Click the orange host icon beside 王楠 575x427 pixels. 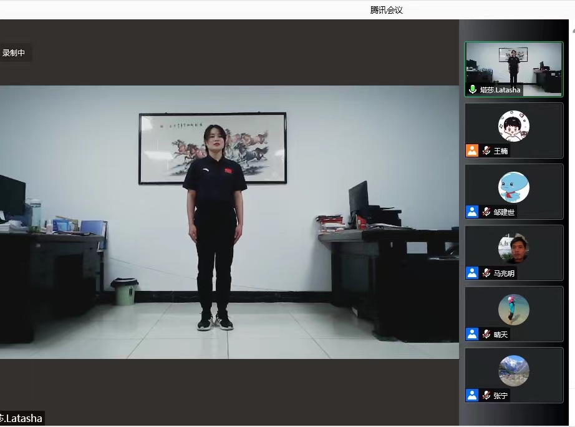[x=472, y=150]
